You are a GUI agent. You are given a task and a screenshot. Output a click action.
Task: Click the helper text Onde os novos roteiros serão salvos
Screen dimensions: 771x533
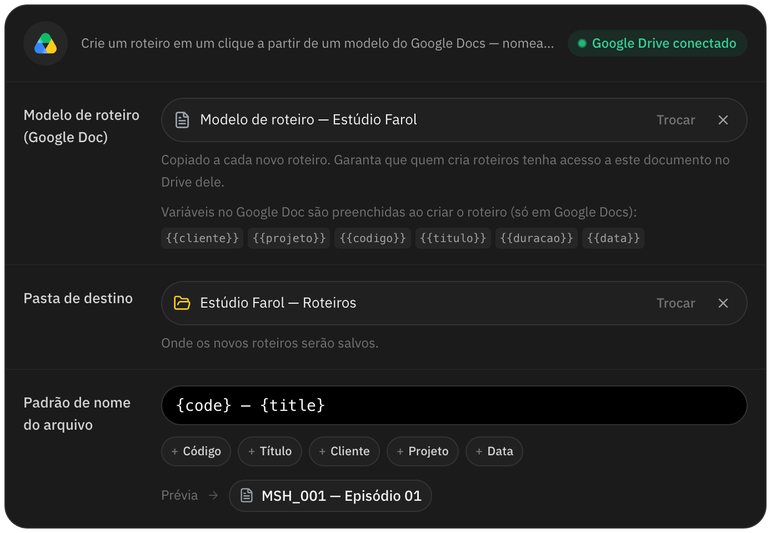270,343
